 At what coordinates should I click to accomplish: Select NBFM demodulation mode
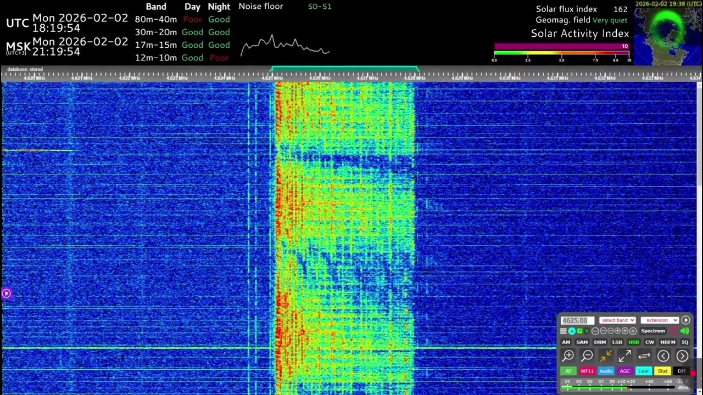(668, 342)
